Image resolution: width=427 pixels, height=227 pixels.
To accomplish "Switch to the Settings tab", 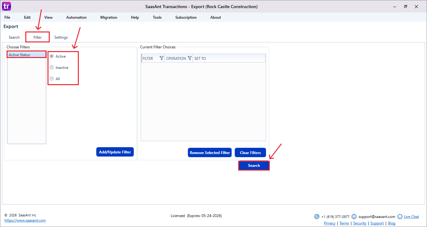I will pos(61,37).
